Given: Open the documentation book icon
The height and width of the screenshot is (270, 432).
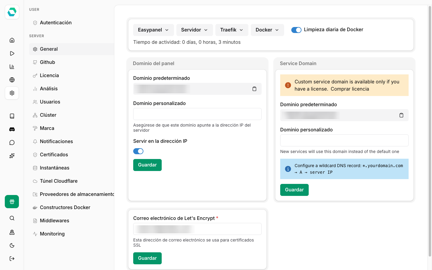Looking at the screenshot, I should [x=12, y=116].
